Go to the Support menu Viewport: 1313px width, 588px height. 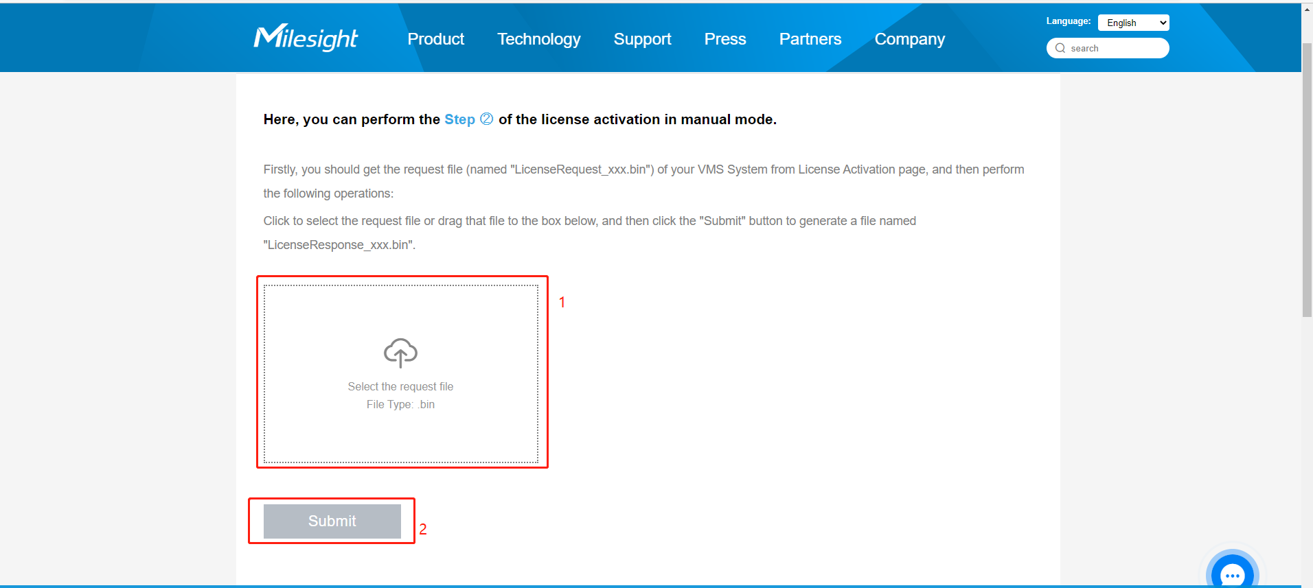(x=642, y=39)
